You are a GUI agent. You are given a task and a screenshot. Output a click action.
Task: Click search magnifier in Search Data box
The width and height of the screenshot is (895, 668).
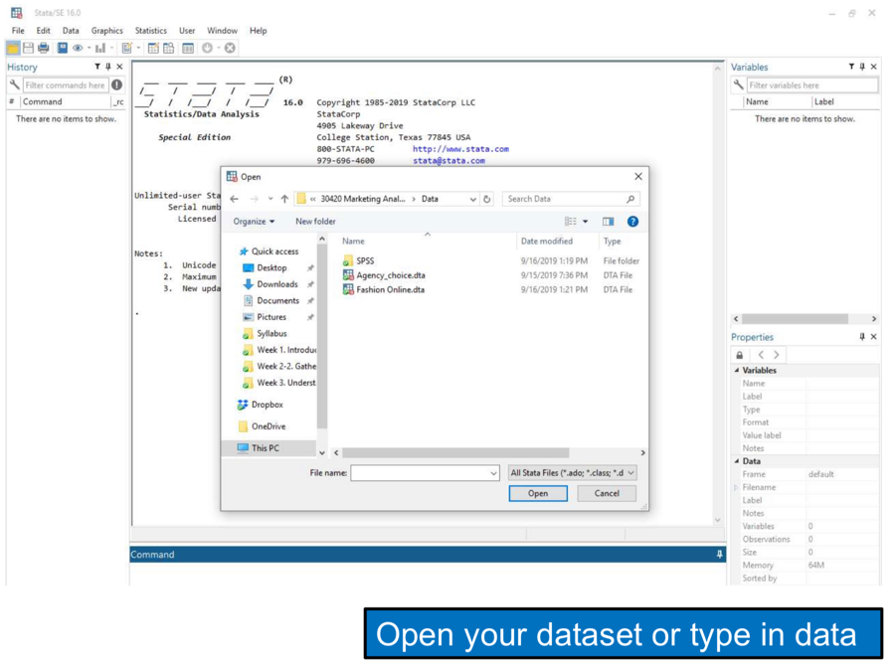(x=630, y=199)
